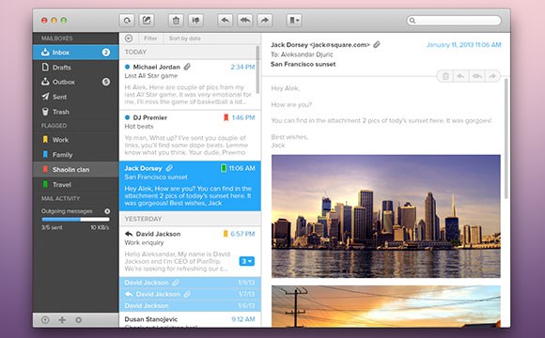The image size is (545, 338).
Task: Click the search field in toolbar
Action: (454, 21)
